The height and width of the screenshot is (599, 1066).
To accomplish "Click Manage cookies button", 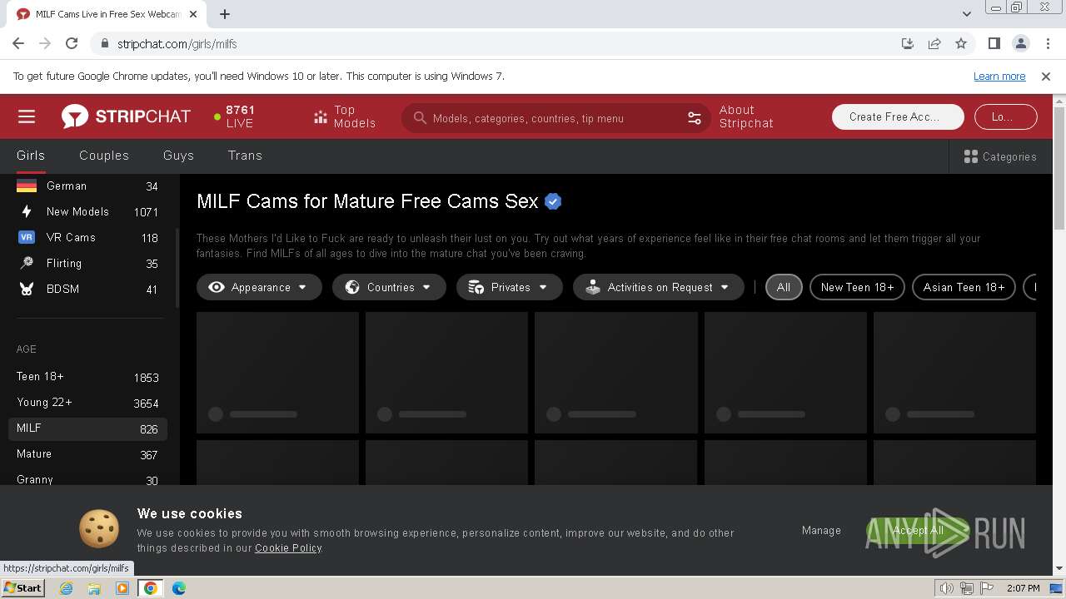I will point(821,530).
